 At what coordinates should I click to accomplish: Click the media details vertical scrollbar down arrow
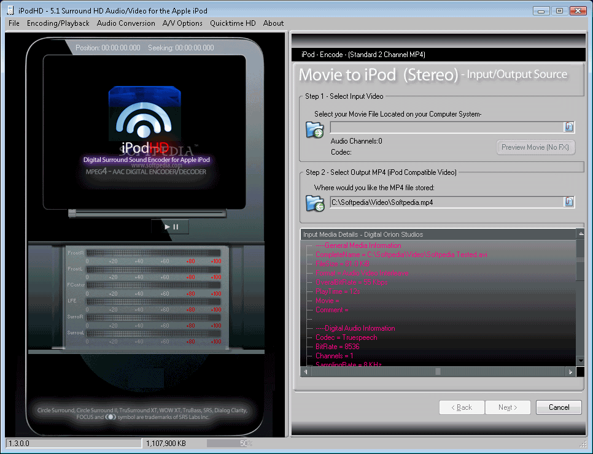(581, 361)
